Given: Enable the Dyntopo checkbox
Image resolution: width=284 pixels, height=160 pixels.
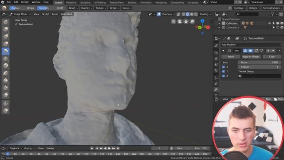Looking at the screenshot, I should point(230,8).
